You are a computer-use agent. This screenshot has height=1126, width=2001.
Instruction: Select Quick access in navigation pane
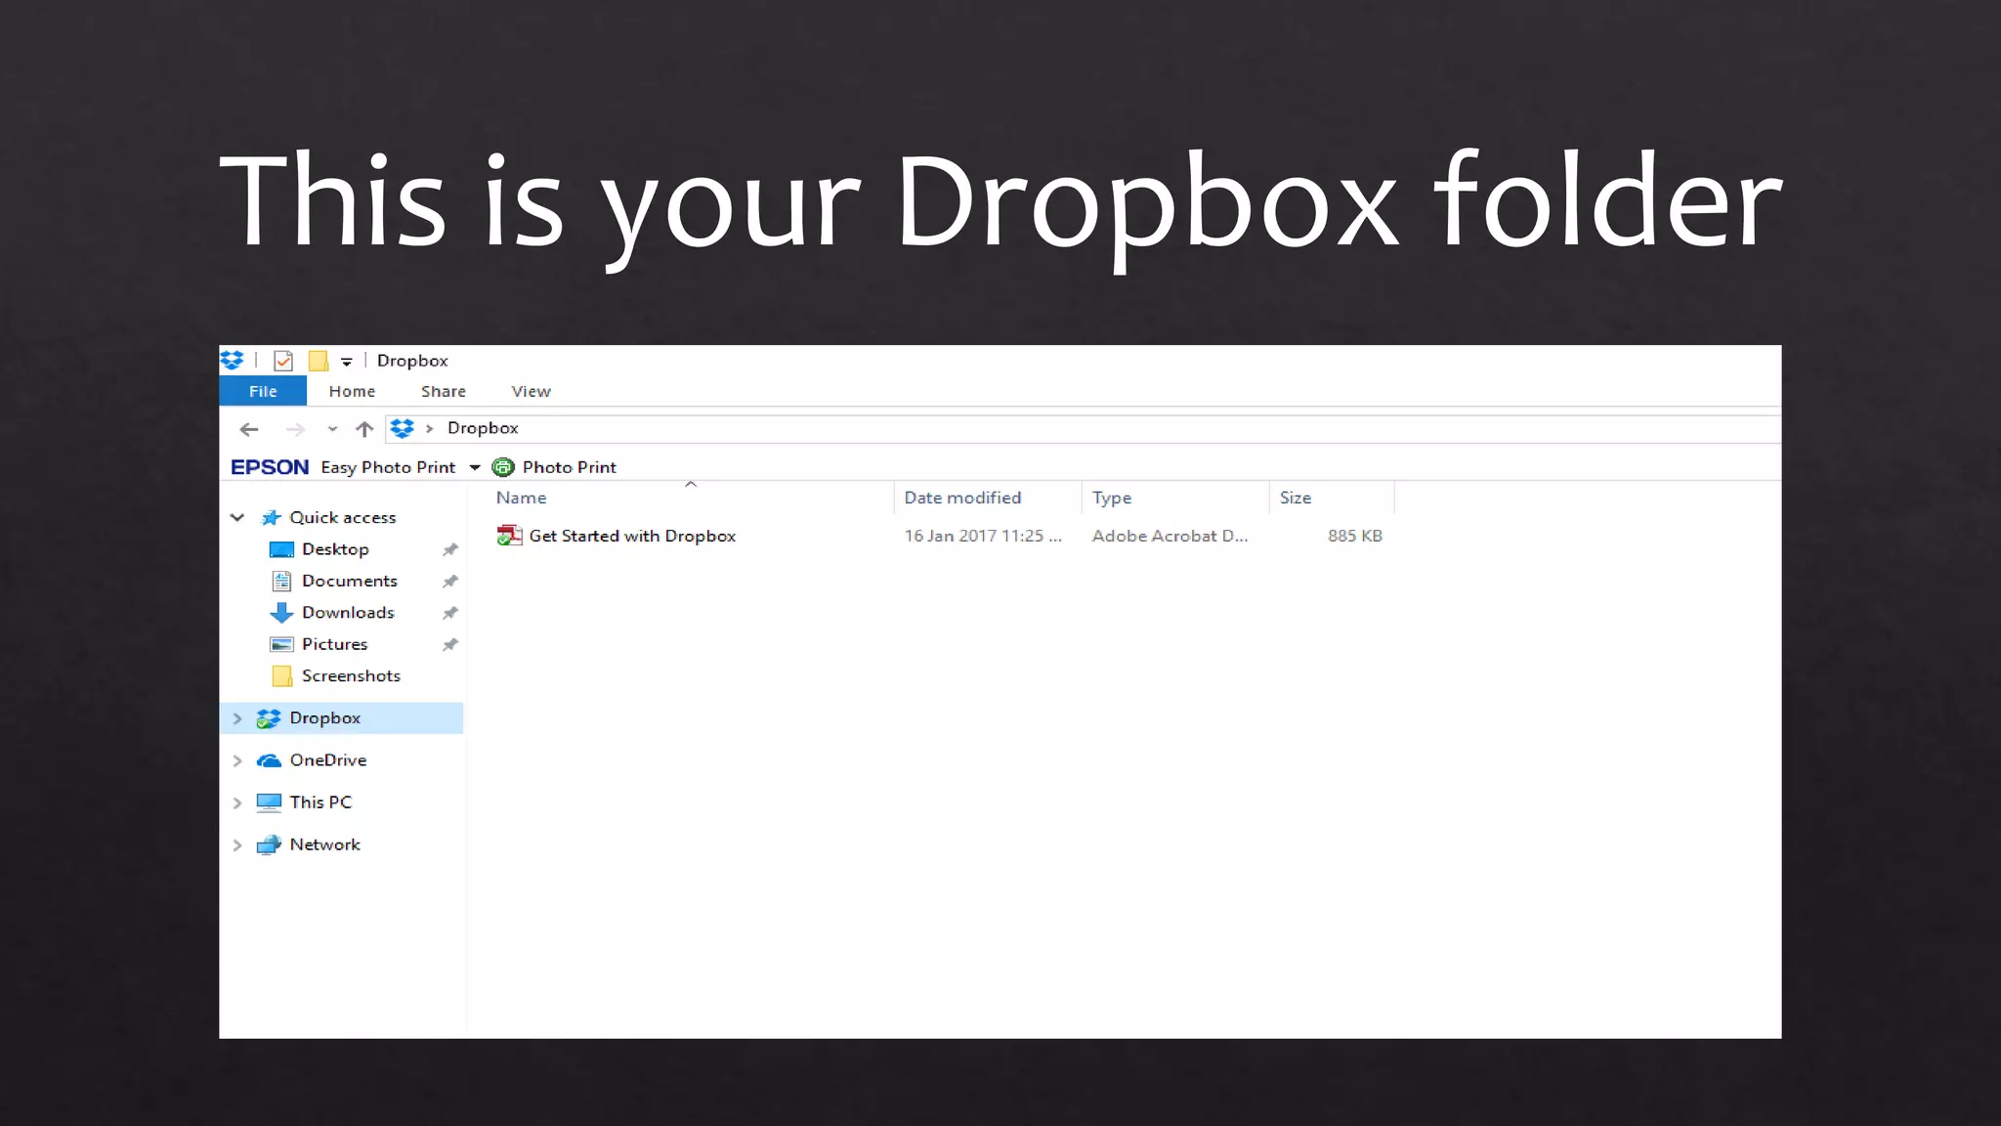342,517
